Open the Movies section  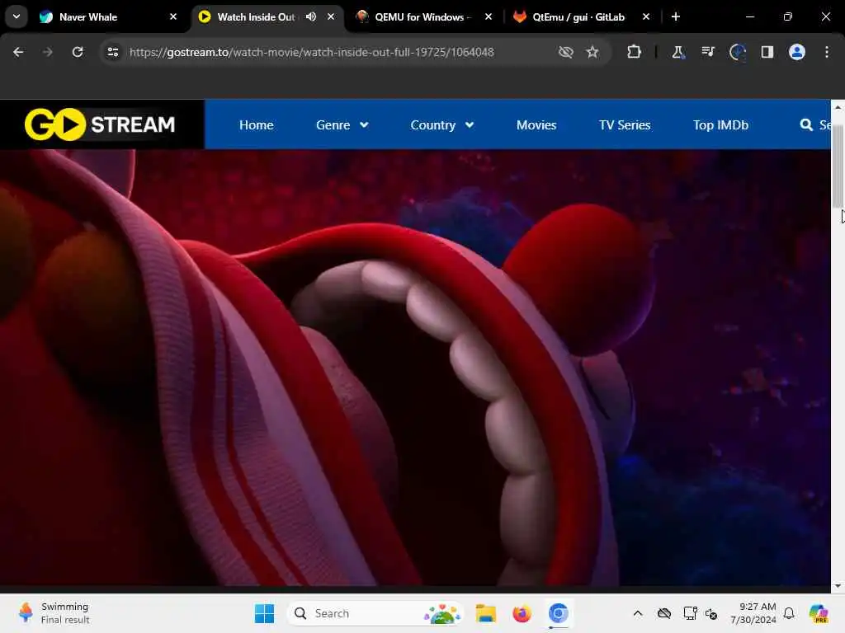536,125
